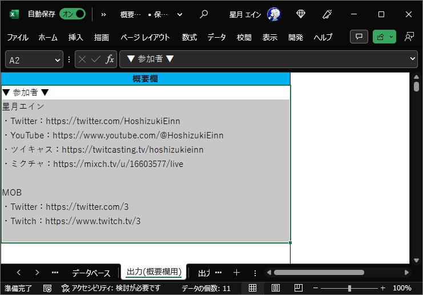
Task: Open the file name dropdown arrow
Action: (180, 15)
